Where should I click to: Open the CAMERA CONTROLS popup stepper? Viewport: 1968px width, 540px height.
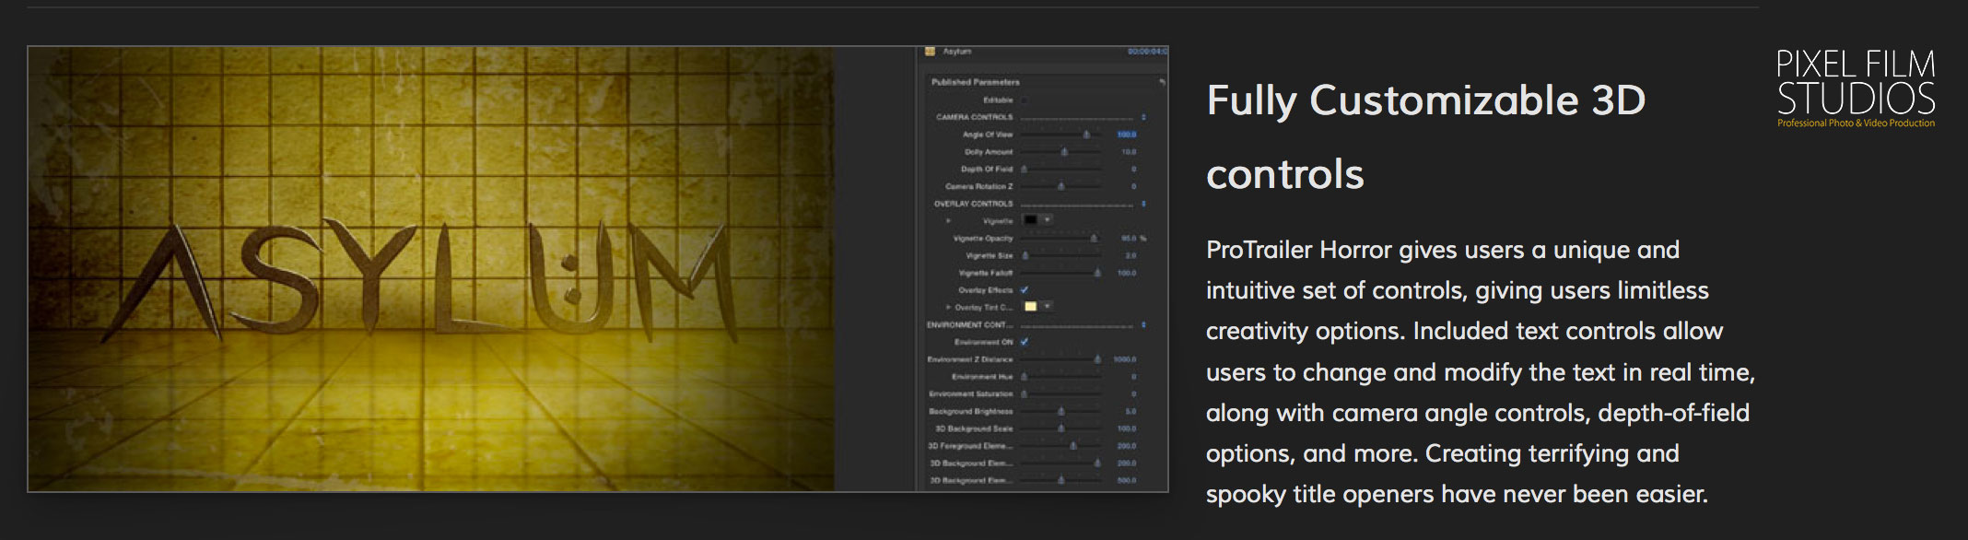(1143, 117)
